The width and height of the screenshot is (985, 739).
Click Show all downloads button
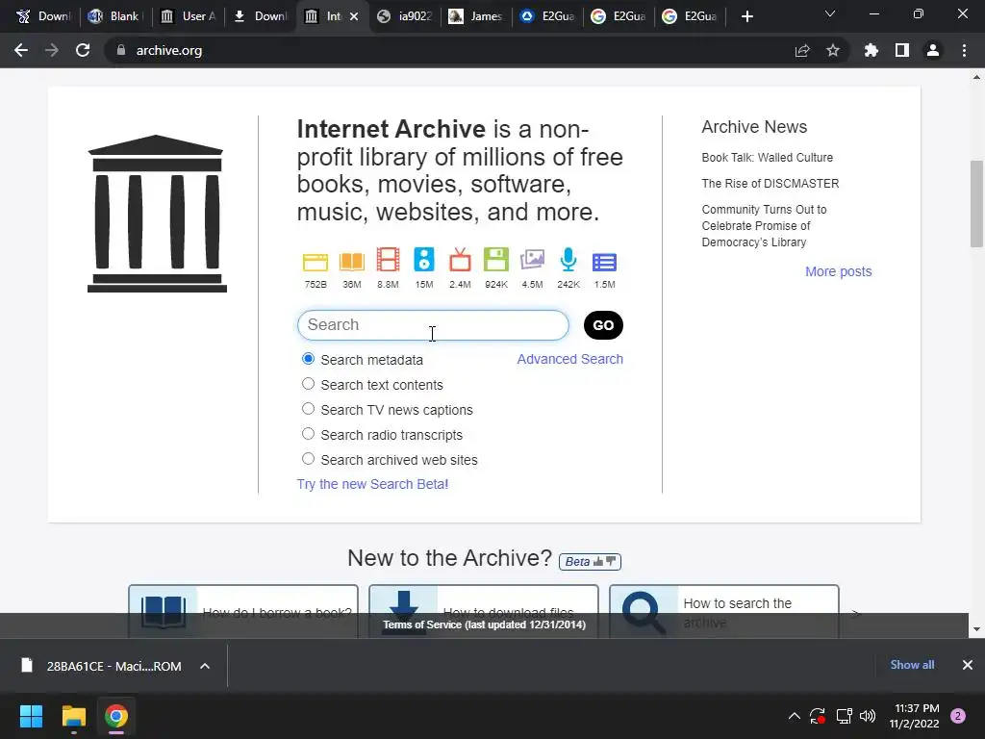tap(912, 665)
